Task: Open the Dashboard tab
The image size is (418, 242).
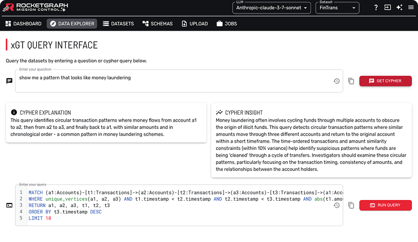Action: pyautogui.click(x=23, y=24)
